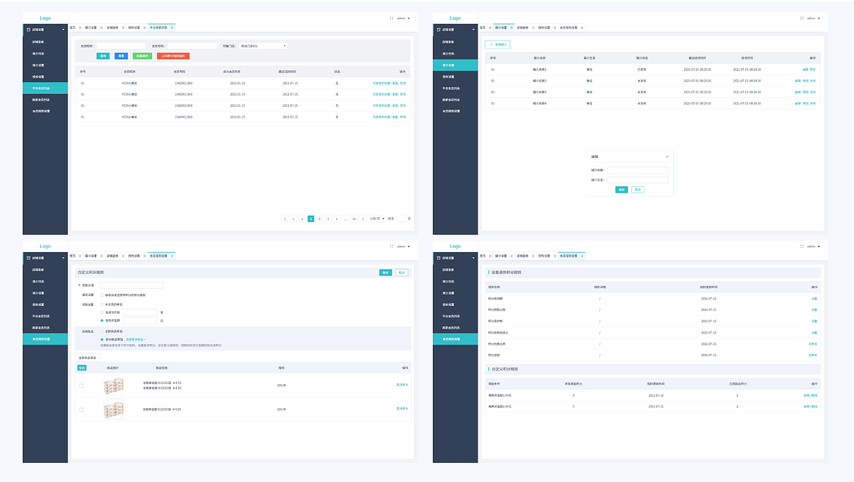Open admin dropdown in bottom-left panel
Image resolution: width=854 pixels, height=482 pixels.
coord(404,246)
